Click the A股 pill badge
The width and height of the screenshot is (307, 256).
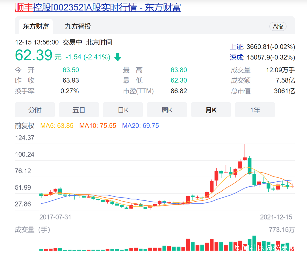click(278, 26)
